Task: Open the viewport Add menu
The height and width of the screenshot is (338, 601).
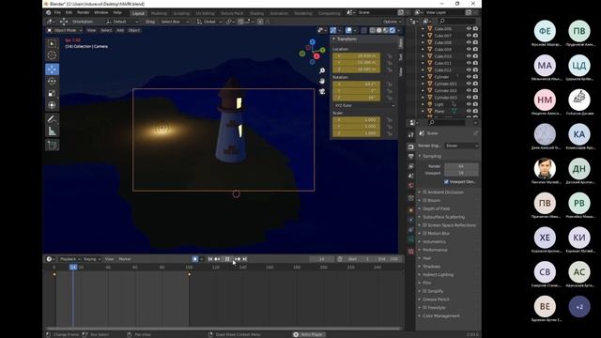Action: (x=120, y=30)
